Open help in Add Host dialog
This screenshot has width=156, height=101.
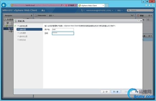tap(138, 21)
